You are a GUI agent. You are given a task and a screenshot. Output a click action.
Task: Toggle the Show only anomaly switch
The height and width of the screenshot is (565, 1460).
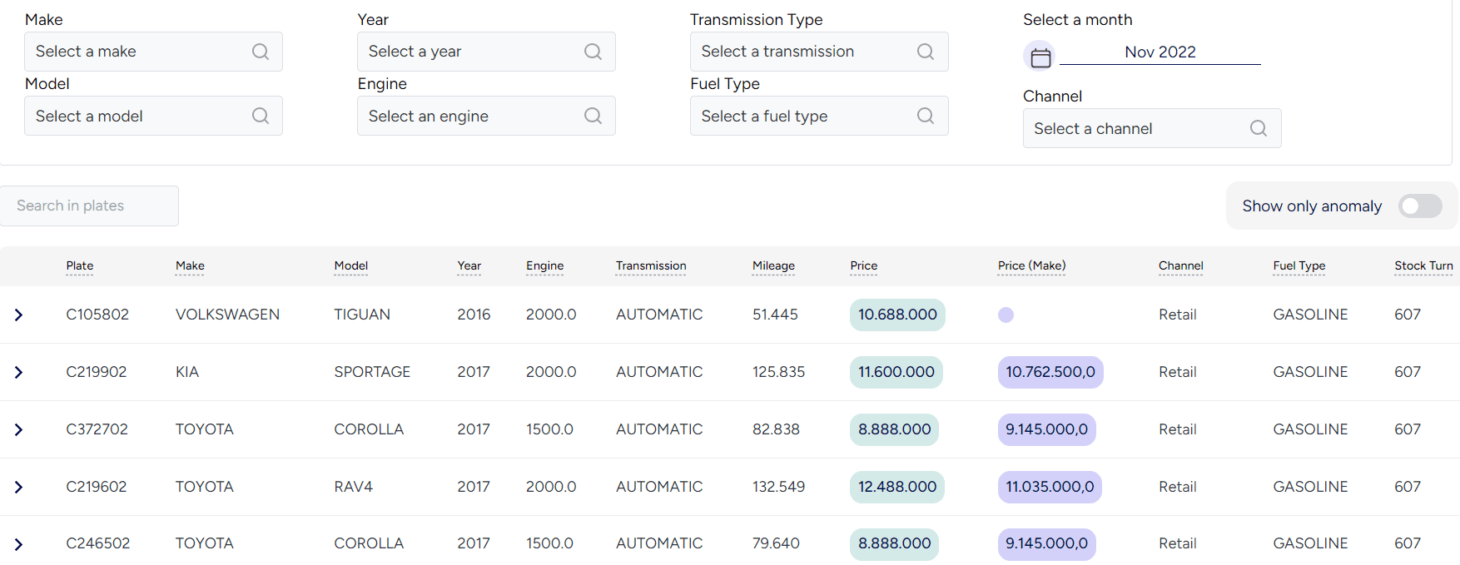(1419, 206)
